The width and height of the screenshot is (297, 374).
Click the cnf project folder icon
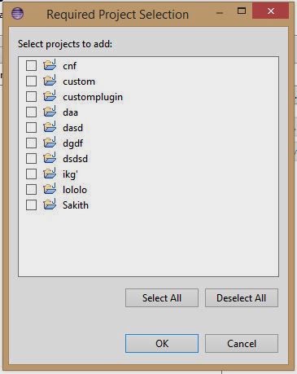click(50, 65)
